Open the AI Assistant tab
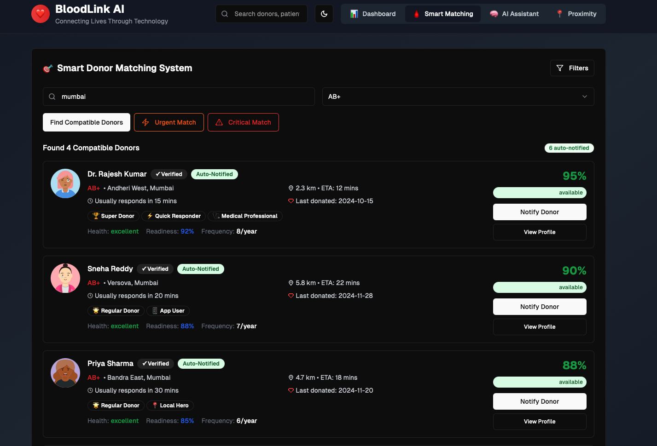 click(x=514, y=14)
